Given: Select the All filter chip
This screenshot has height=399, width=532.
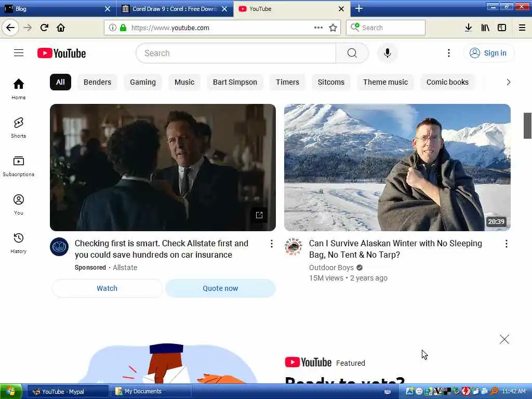Looking at the screenshot, I should (x=60, y=82).
